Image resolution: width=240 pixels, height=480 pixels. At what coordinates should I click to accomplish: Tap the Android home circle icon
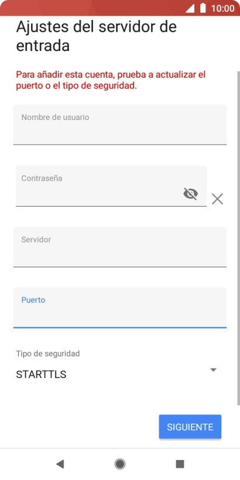tap(120, 464)
